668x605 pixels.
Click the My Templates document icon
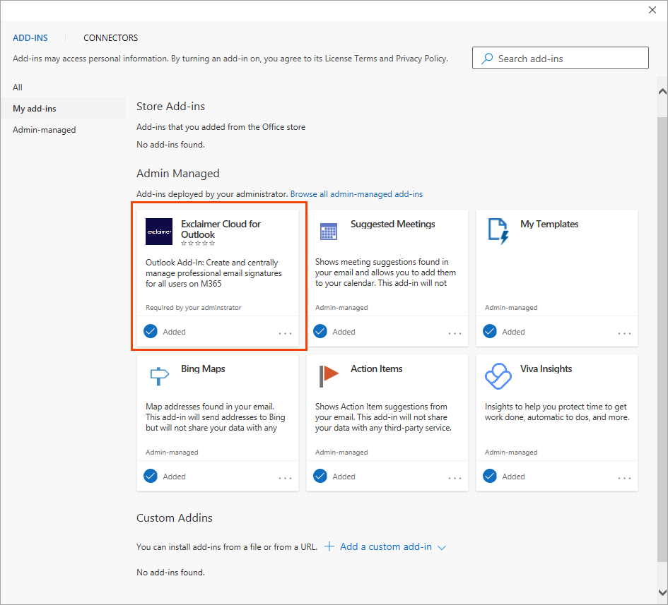tap(498, 232)
